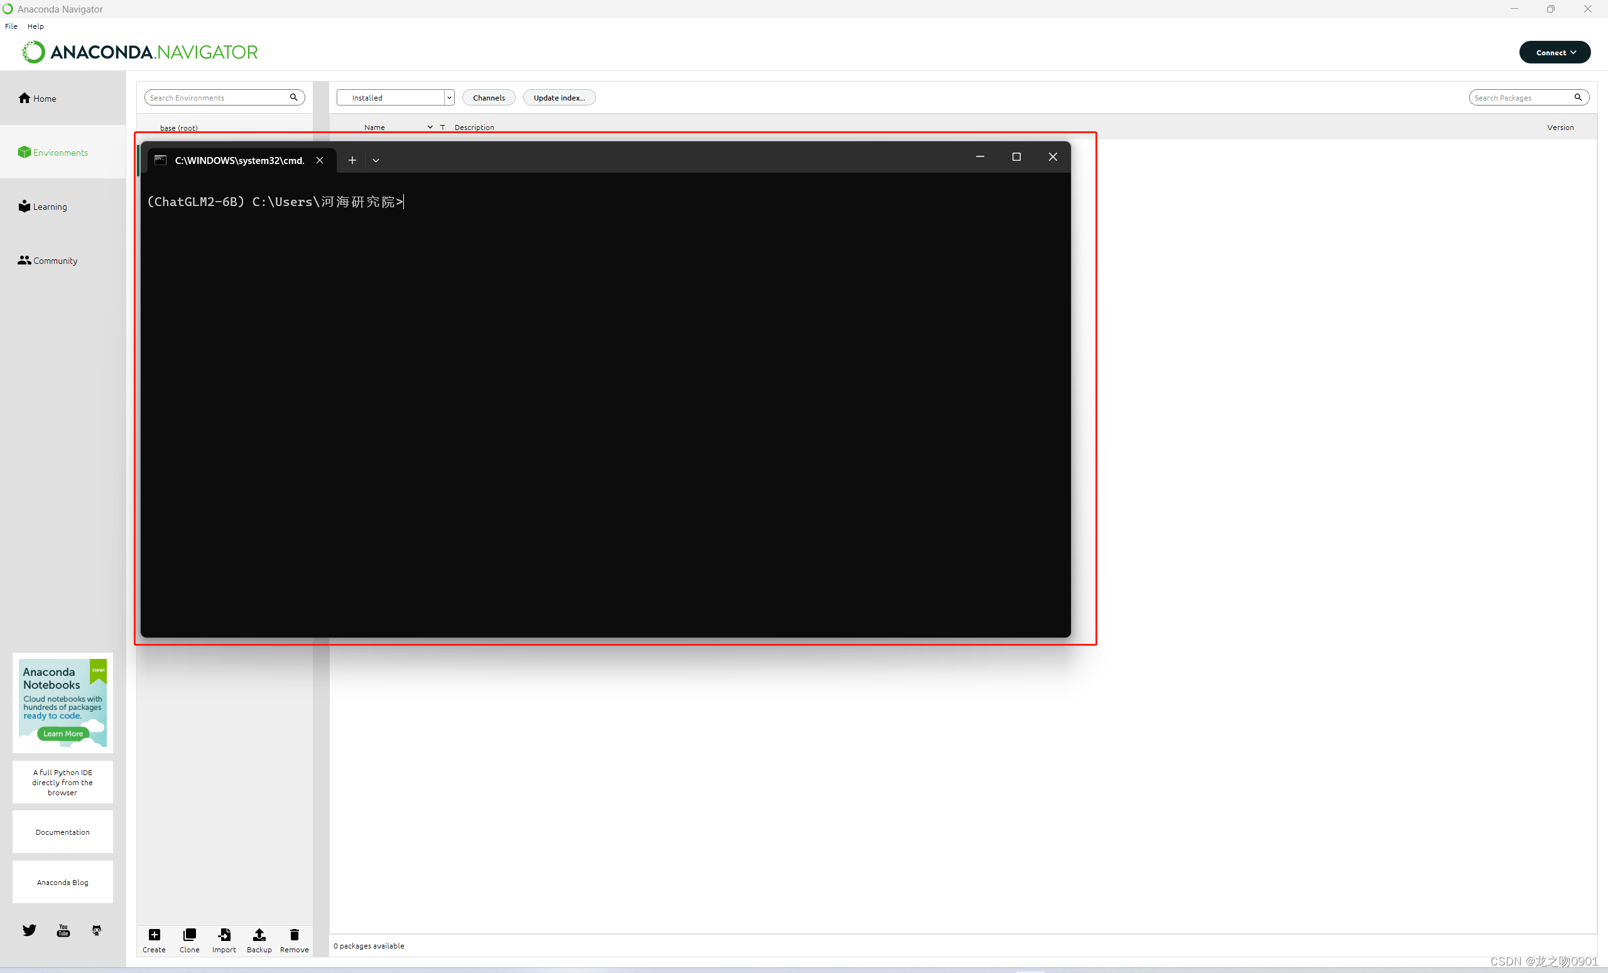
Task: Click the Update index button
Action: (x=559, y=97)
